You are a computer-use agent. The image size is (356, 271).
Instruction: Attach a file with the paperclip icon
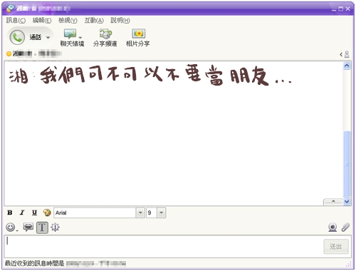click(x=345, y=227)
